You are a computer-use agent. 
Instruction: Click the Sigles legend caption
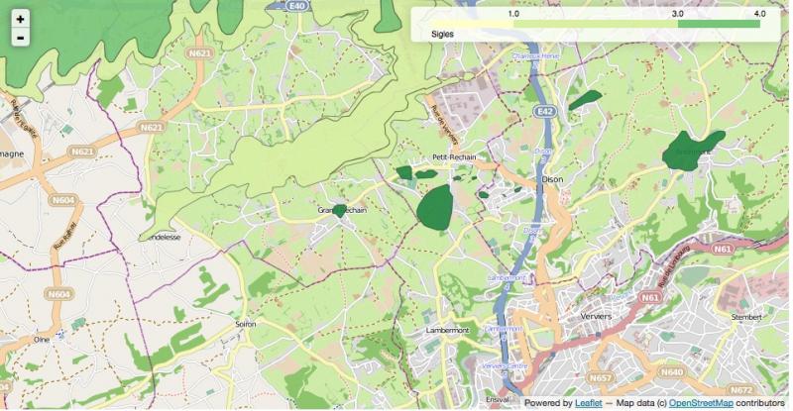[x=443, y=34]
